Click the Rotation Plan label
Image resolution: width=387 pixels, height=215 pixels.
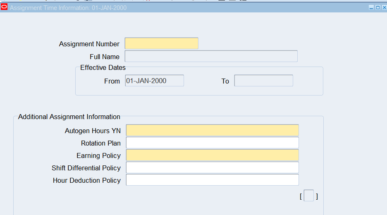tap(100, 143)
